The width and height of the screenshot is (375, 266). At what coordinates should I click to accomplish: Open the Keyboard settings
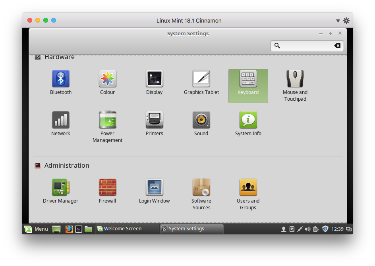click(248, 86)
